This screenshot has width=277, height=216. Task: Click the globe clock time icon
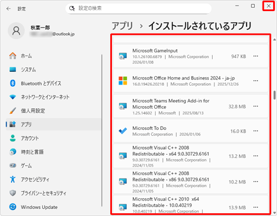click(13, 152)
